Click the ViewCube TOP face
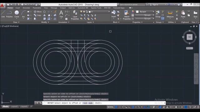 click(190, 37)
